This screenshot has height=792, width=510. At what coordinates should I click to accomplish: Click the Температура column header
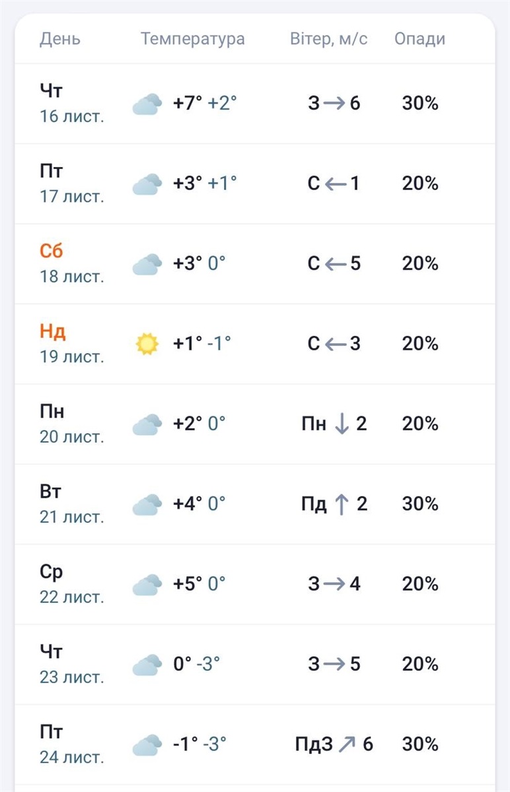(x=193, y=39)
